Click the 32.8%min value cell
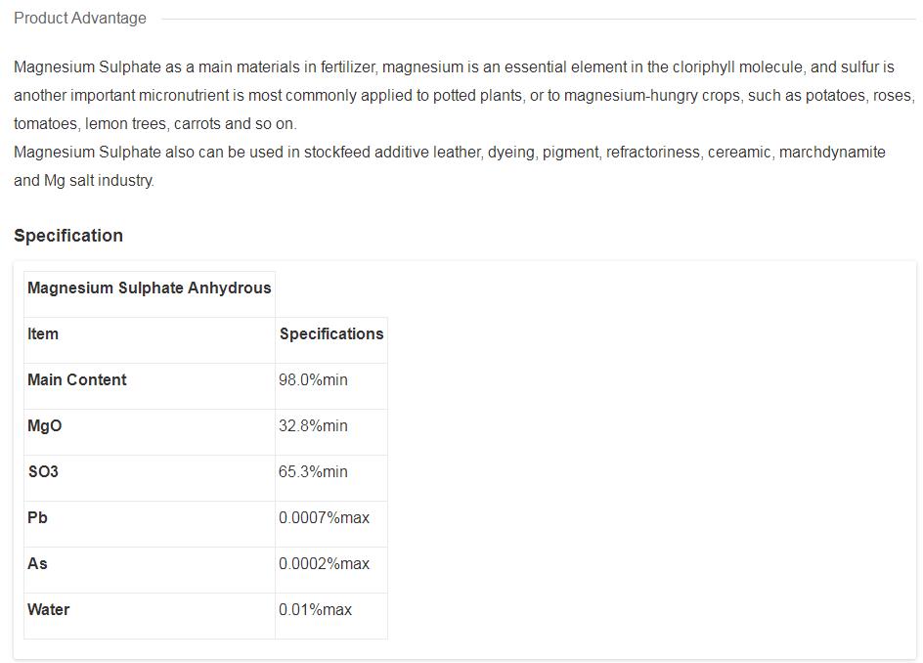The width and height of the screenshot is (923, 663). click(x=313, y=426)
